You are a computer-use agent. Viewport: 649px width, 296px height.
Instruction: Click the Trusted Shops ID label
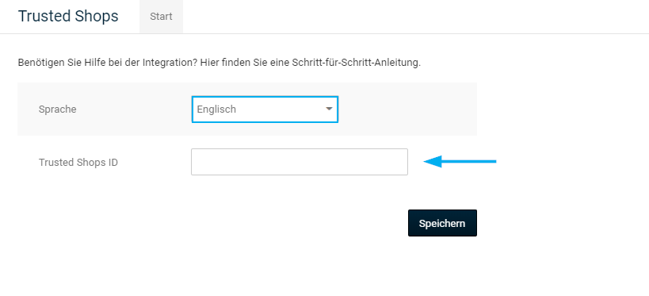point(78,162)
